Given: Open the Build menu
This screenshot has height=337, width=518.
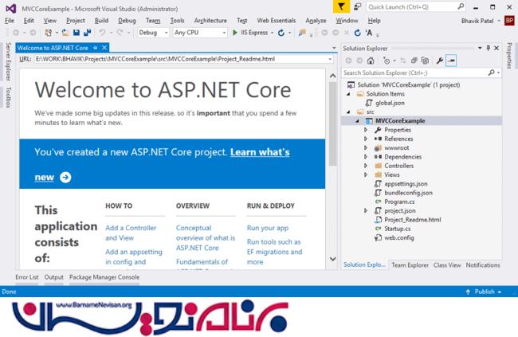Looking at the screenshot, I should (101, 20).
